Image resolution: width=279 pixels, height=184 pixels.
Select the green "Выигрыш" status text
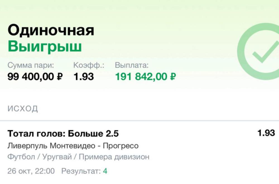pos(45,47)
